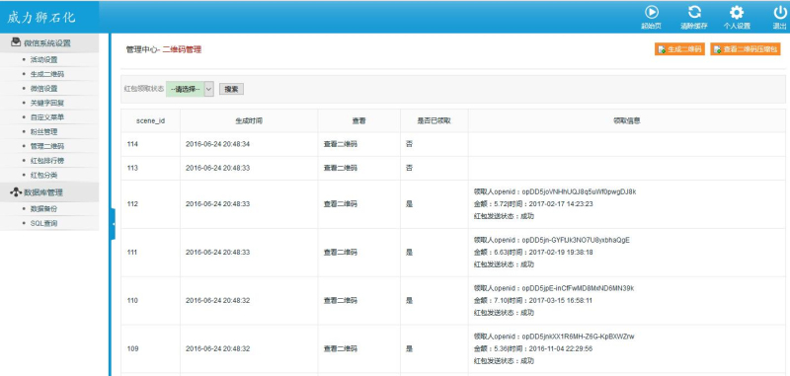Open the sidebar 生成二维码 menu item

tap(46, 74)
